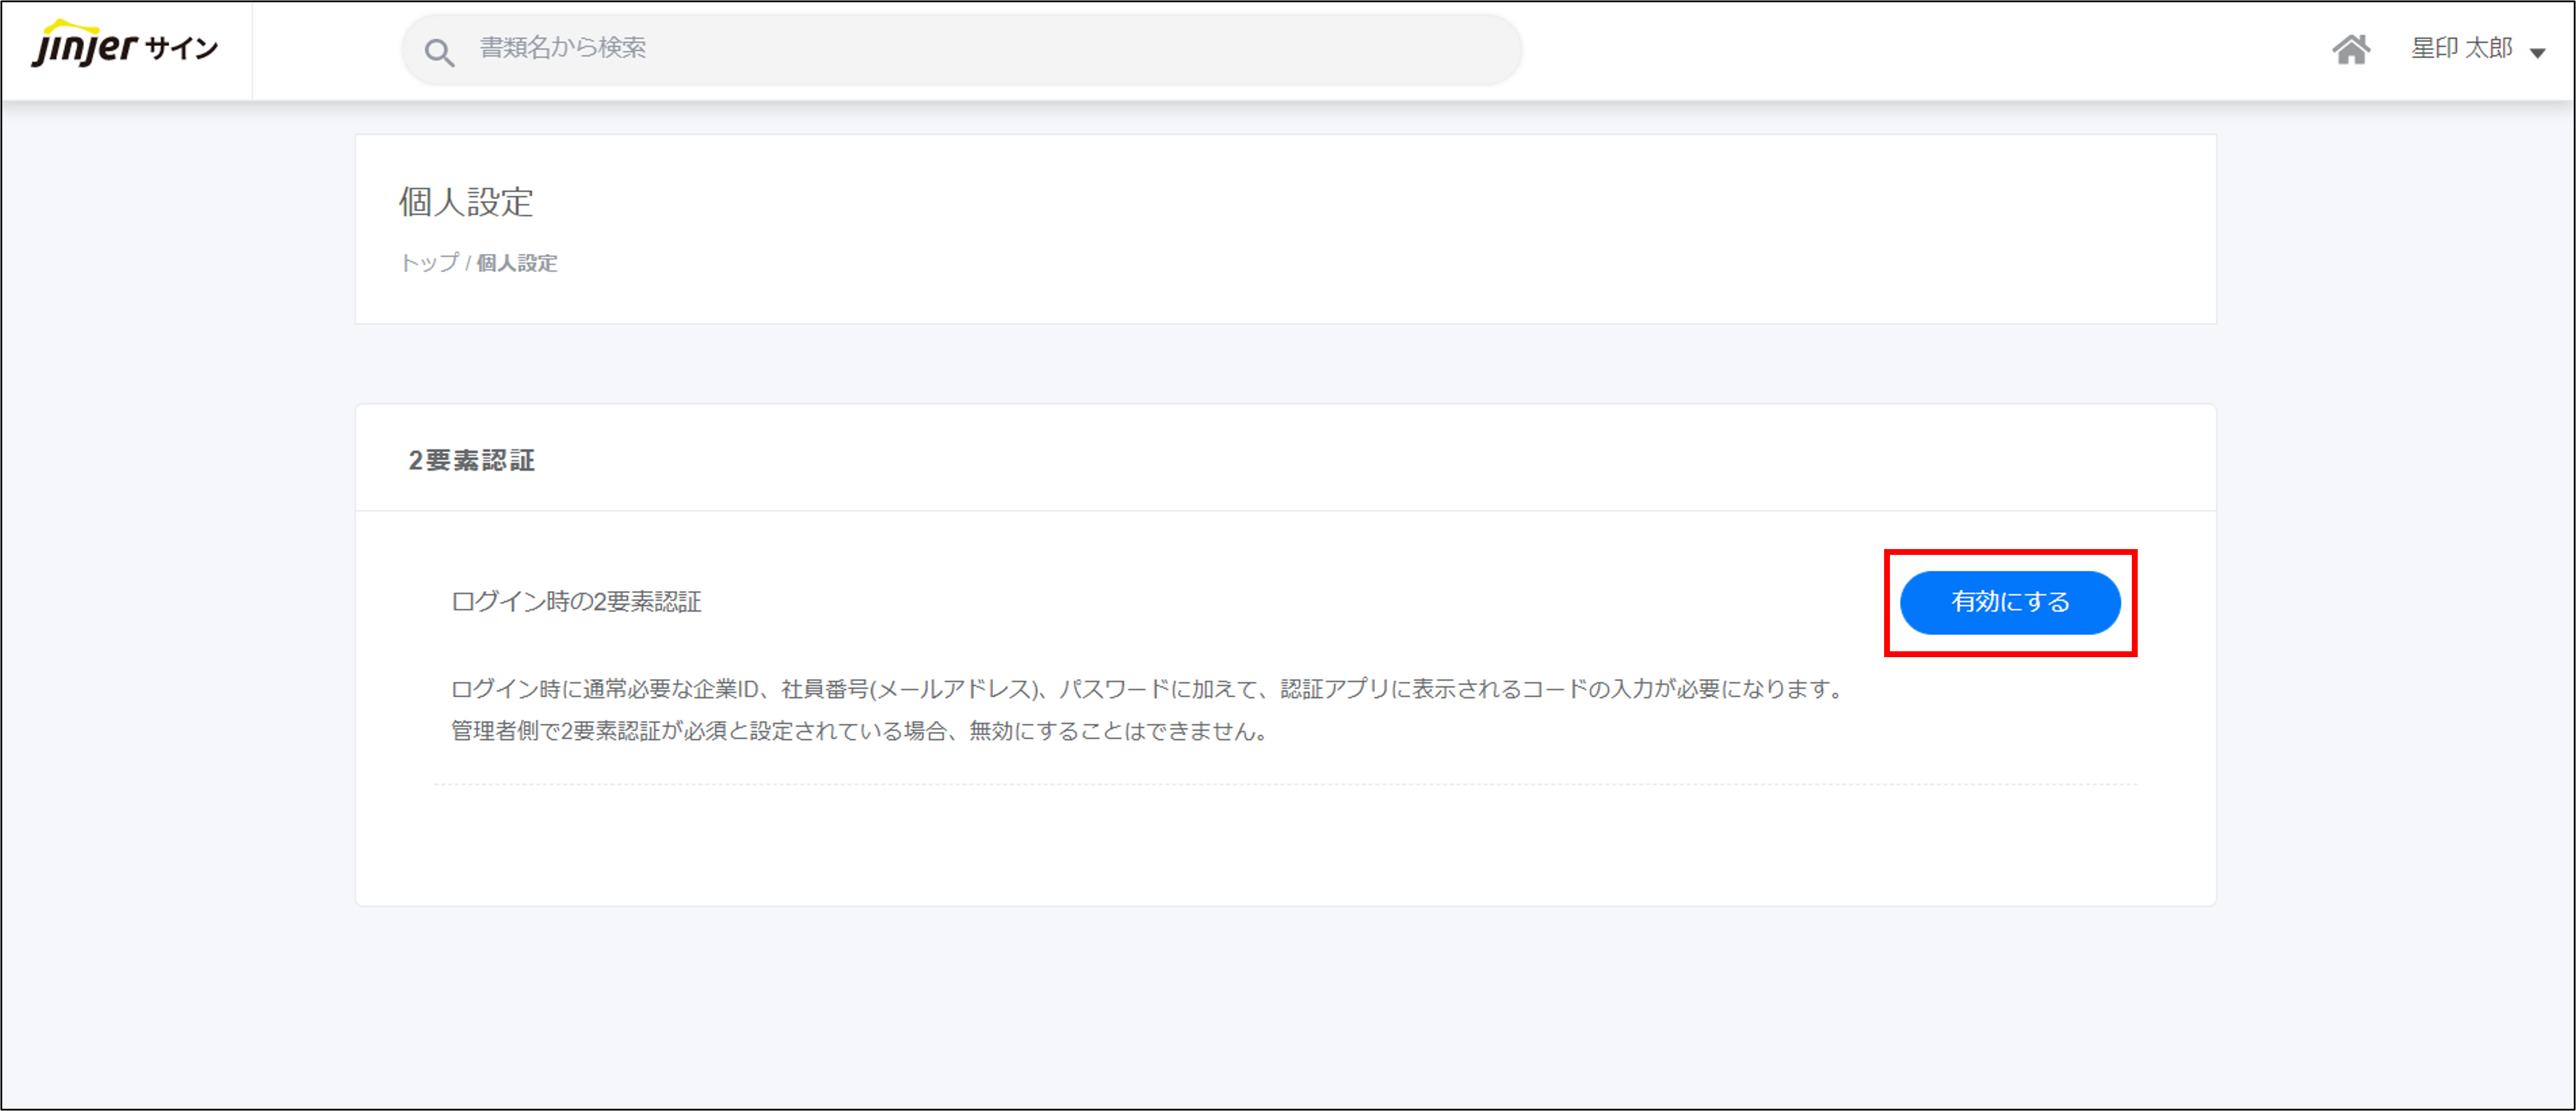Expand the dropdown arrow beside 星印 太郎
Viewport: 2576px width, 1111px height.
[2537, 53]
